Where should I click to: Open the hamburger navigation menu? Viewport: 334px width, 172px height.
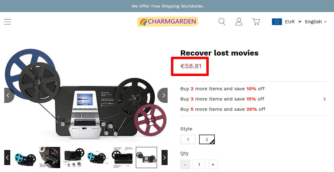click(8, 22)
